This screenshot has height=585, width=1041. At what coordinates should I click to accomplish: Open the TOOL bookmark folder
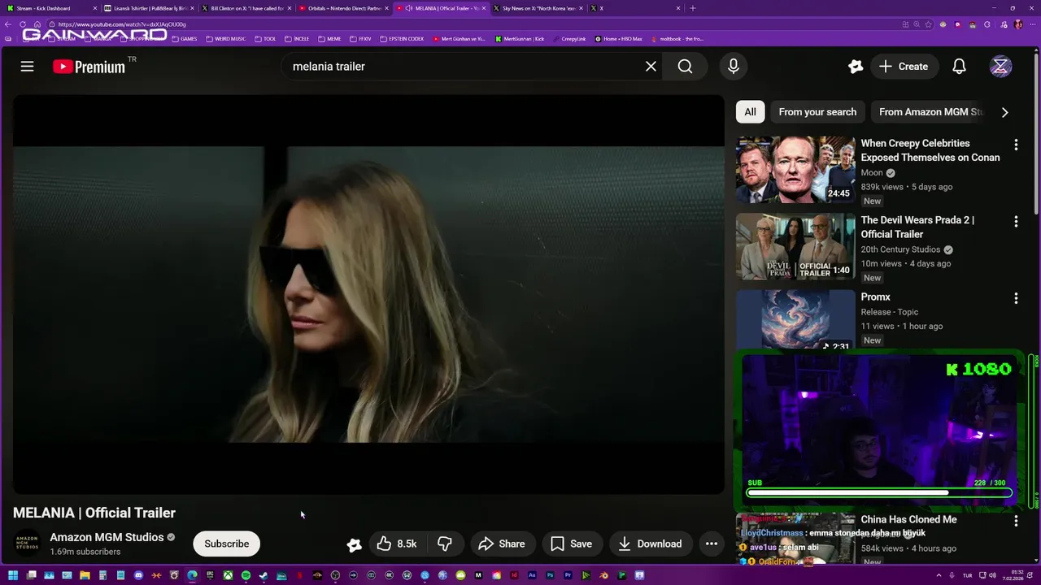(266, 39)
